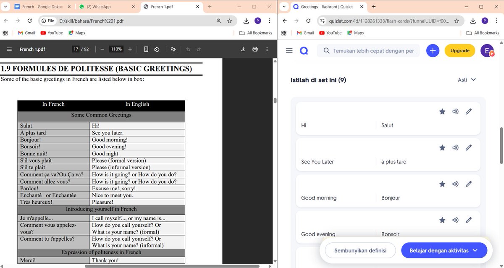
Task: Star the Hi / Salut flashcard
Action: [442, 111]
